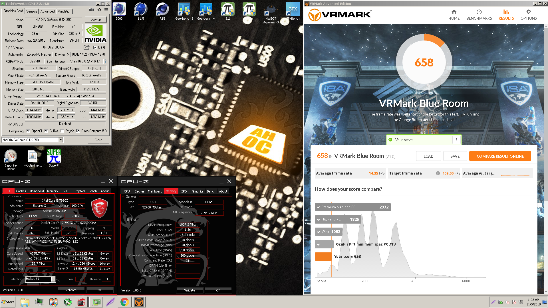Open the VRMark RESULTS tab

(x=506, y=15)
